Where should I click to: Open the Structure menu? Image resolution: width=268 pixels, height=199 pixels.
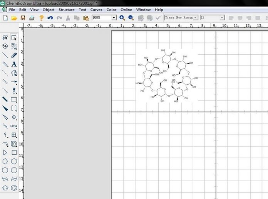click(x=67, y=10)
